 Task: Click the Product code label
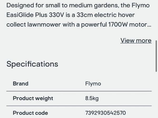30,113
